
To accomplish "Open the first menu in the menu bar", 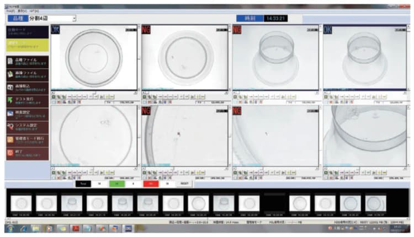I will 10,10.
